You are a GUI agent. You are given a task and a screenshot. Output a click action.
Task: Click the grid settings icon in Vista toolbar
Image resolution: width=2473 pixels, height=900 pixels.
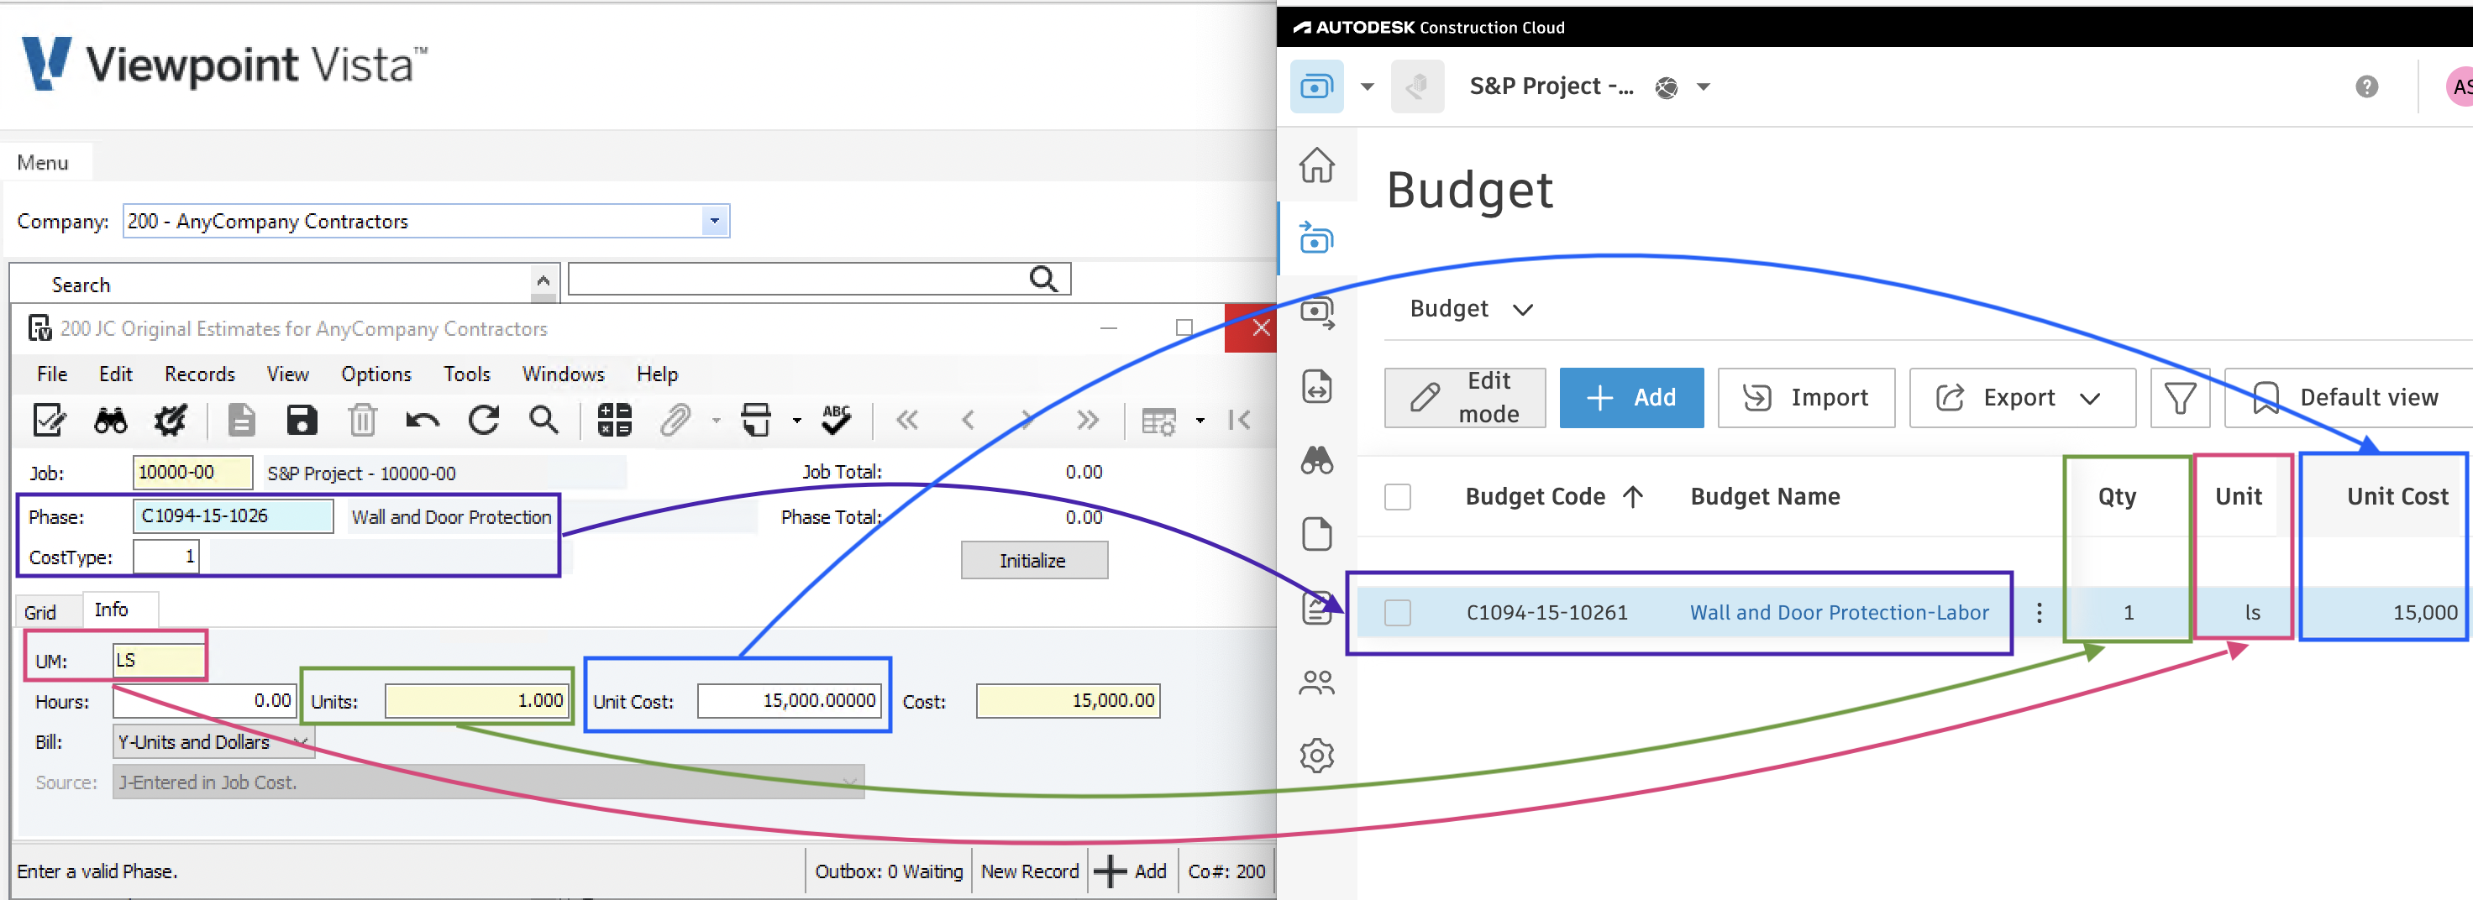[1158, 421]
